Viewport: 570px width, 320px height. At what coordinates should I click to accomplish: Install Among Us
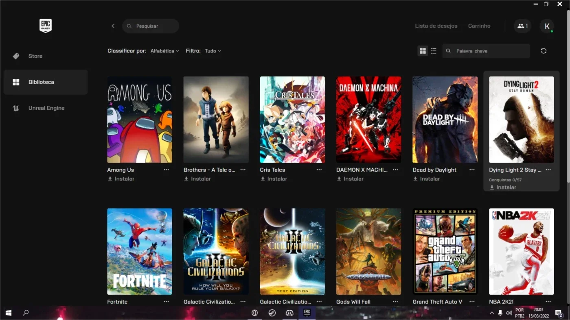pyautogui.click(x=121, y=179)
